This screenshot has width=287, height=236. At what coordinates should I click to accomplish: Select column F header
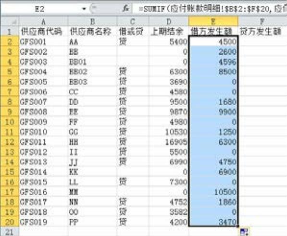(x=262, y=22)
